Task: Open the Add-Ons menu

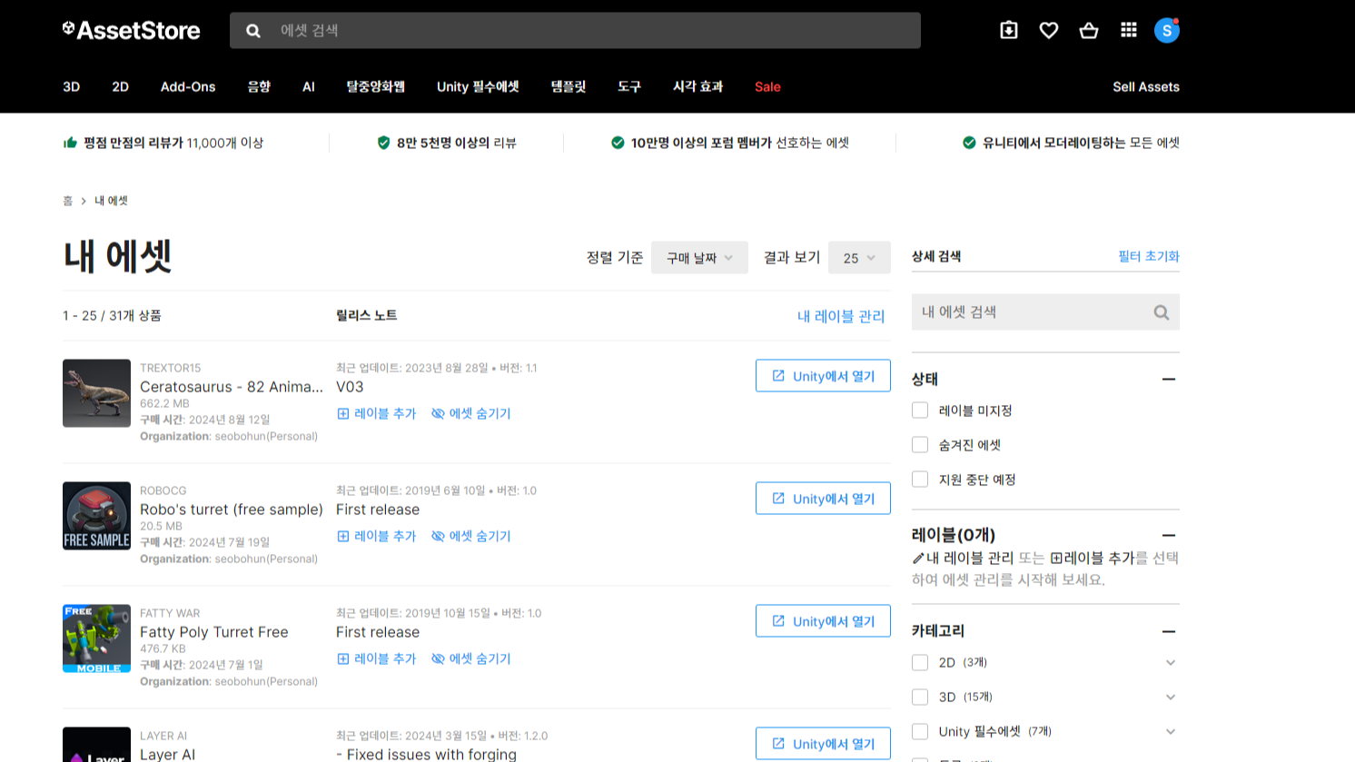Action: (188, 87)
